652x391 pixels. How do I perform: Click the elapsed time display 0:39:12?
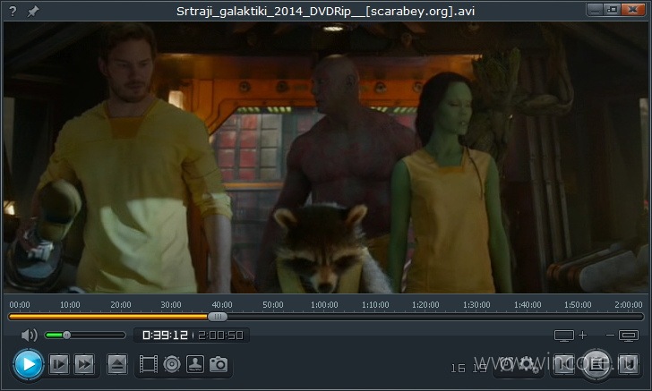tap(165, 335)
